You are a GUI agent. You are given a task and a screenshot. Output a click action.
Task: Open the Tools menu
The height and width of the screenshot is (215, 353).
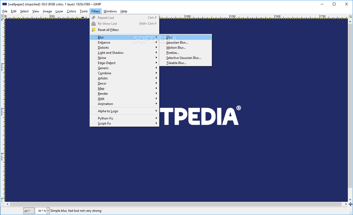84,11
